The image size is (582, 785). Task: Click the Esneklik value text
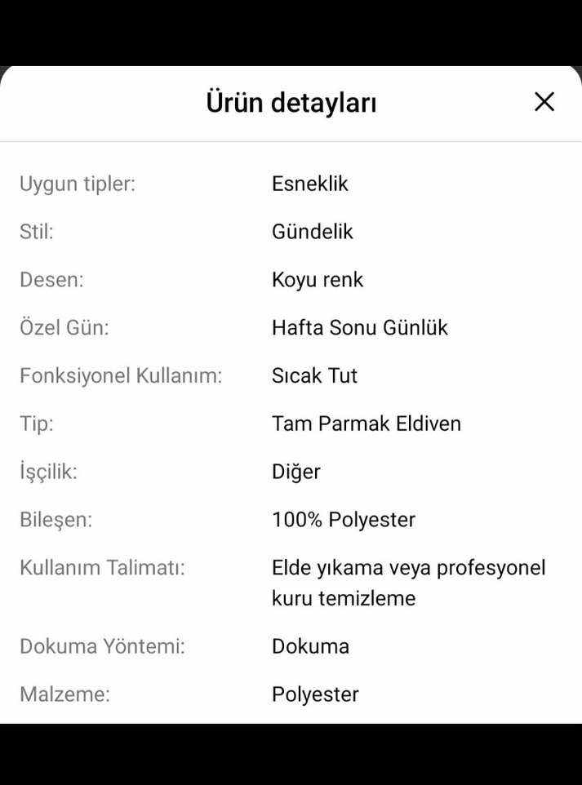tap(310, 184)
